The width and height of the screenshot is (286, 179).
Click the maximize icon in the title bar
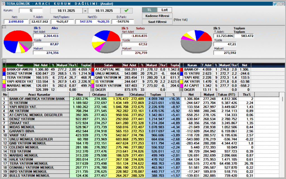(x=279, y=4)
